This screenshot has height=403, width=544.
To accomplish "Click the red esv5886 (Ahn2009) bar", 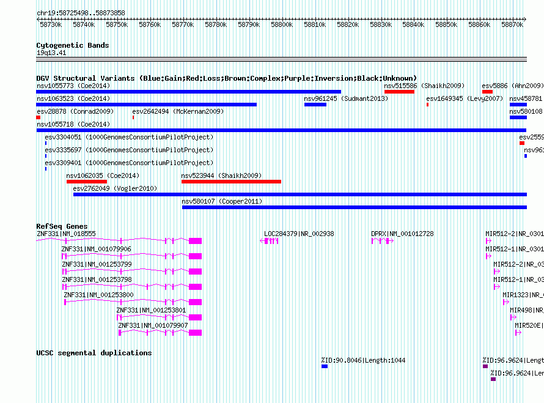I will pyautogui.click(x=487, y=92).
